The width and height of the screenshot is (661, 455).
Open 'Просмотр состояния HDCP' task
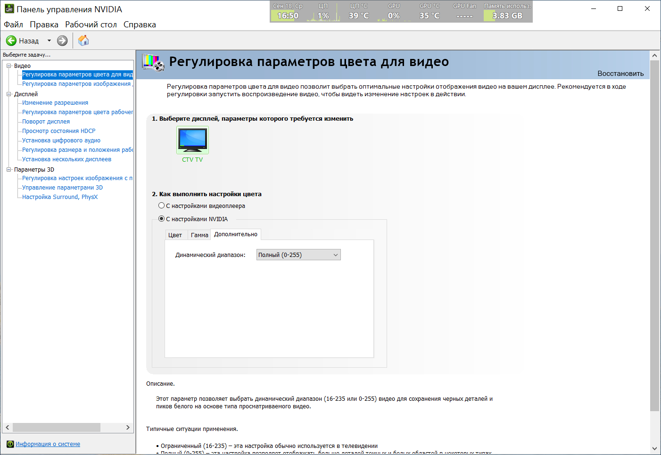click(x=58, y=131)
